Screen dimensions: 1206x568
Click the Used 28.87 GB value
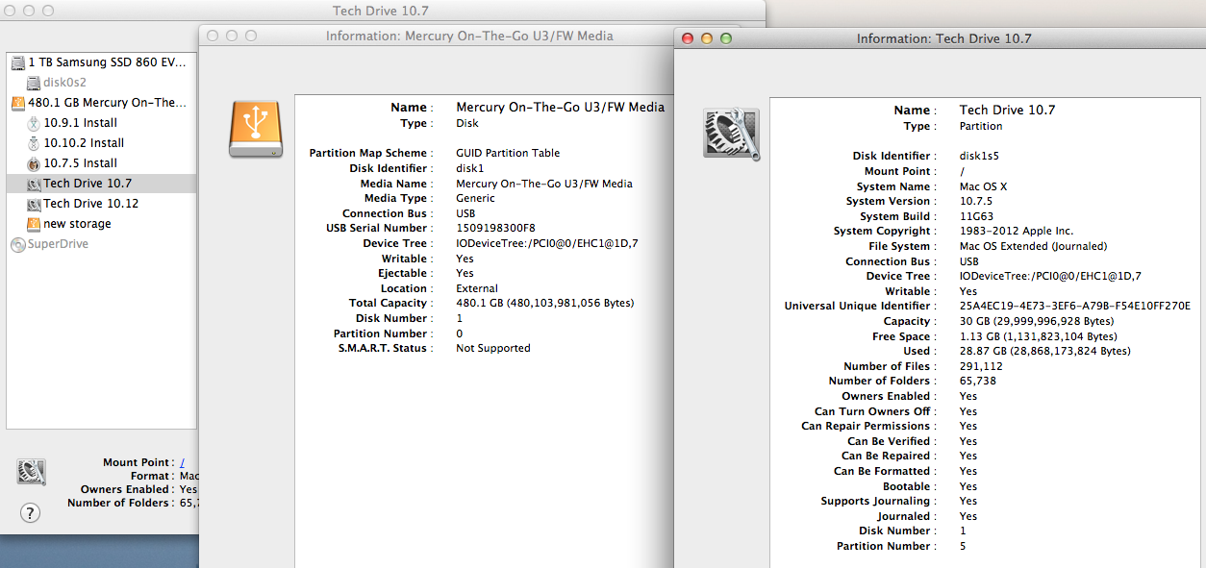(x=1045, y=352)
